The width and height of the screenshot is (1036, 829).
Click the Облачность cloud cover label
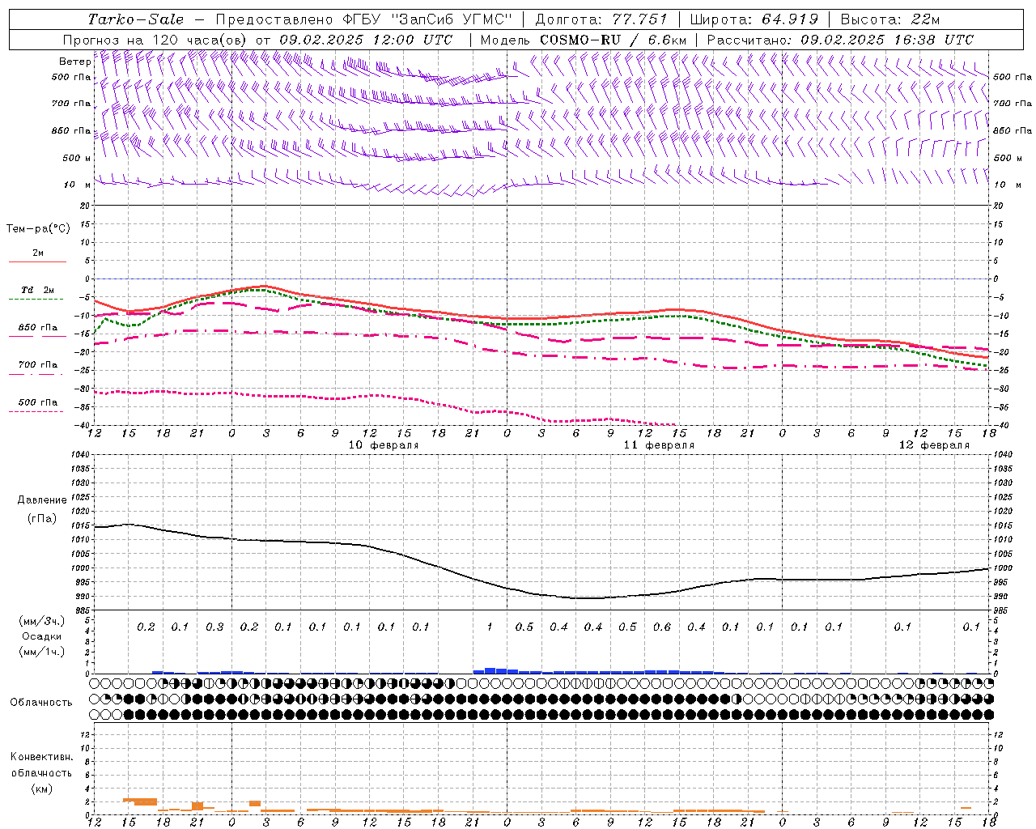point(41,703)
